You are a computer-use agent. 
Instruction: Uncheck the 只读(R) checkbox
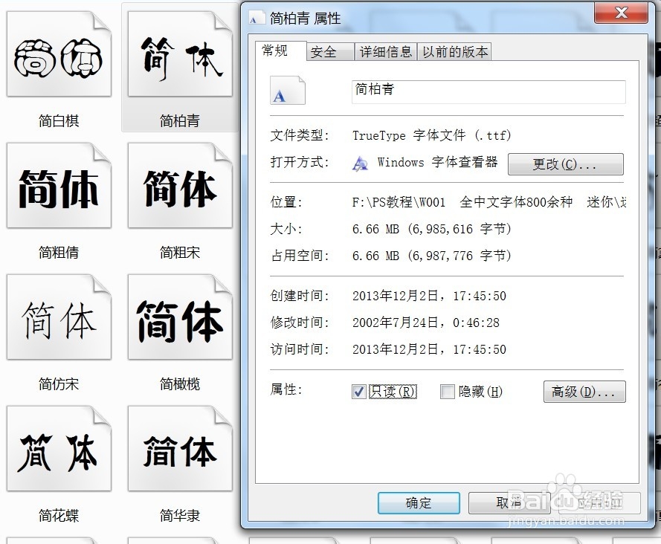coord(360,390)
